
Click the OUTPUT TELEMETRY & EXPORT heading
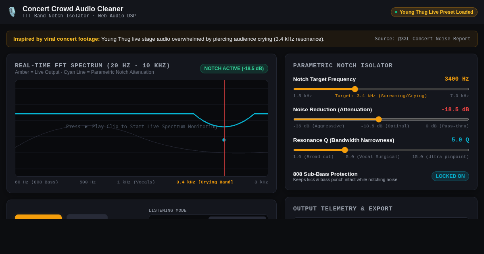[343, 209]
